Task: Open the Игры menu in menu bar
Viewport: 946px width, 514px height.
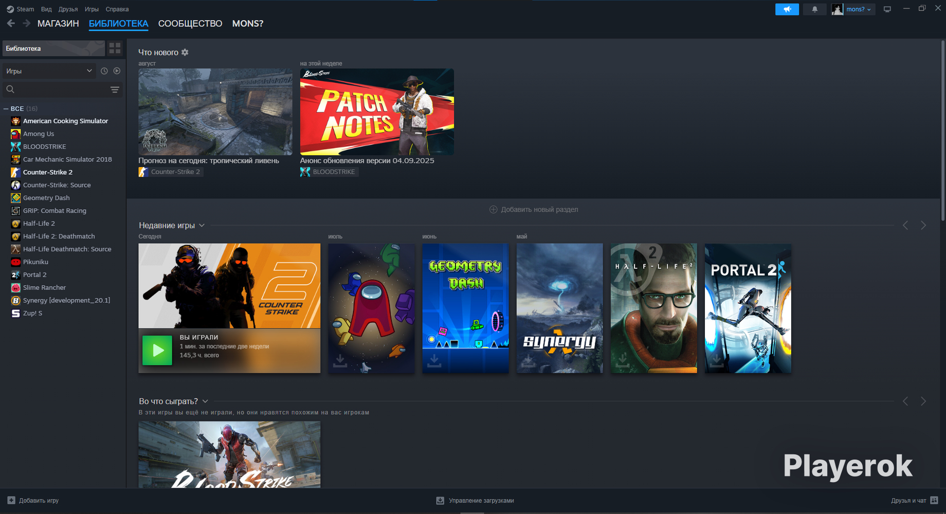Action: coord(92,9)
